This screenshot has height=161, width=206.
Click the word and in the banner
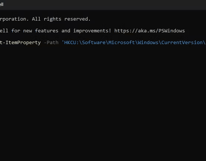coord(66,31)
